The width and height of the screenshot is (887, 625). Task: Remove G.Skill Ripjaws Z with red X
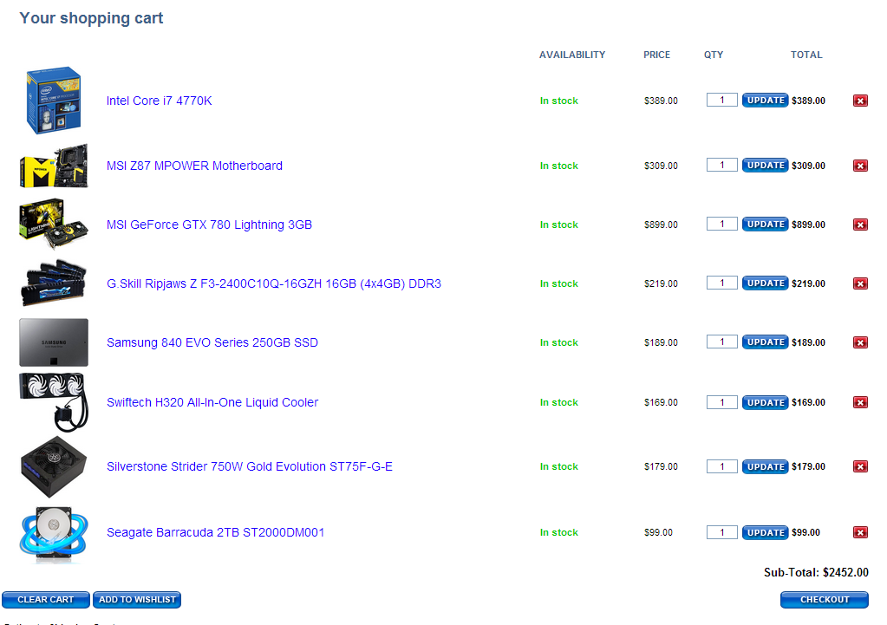click(860, 283)
